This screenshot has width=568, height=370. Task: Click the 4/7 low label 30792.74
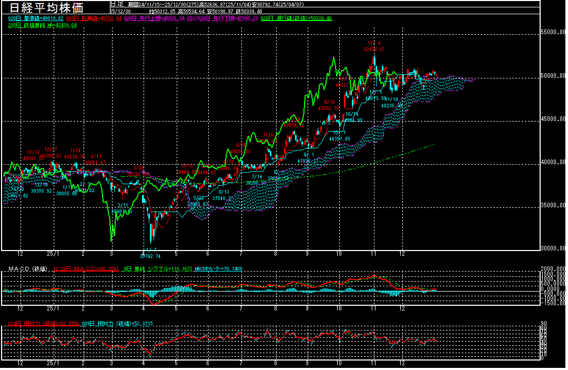pos(150,256)
